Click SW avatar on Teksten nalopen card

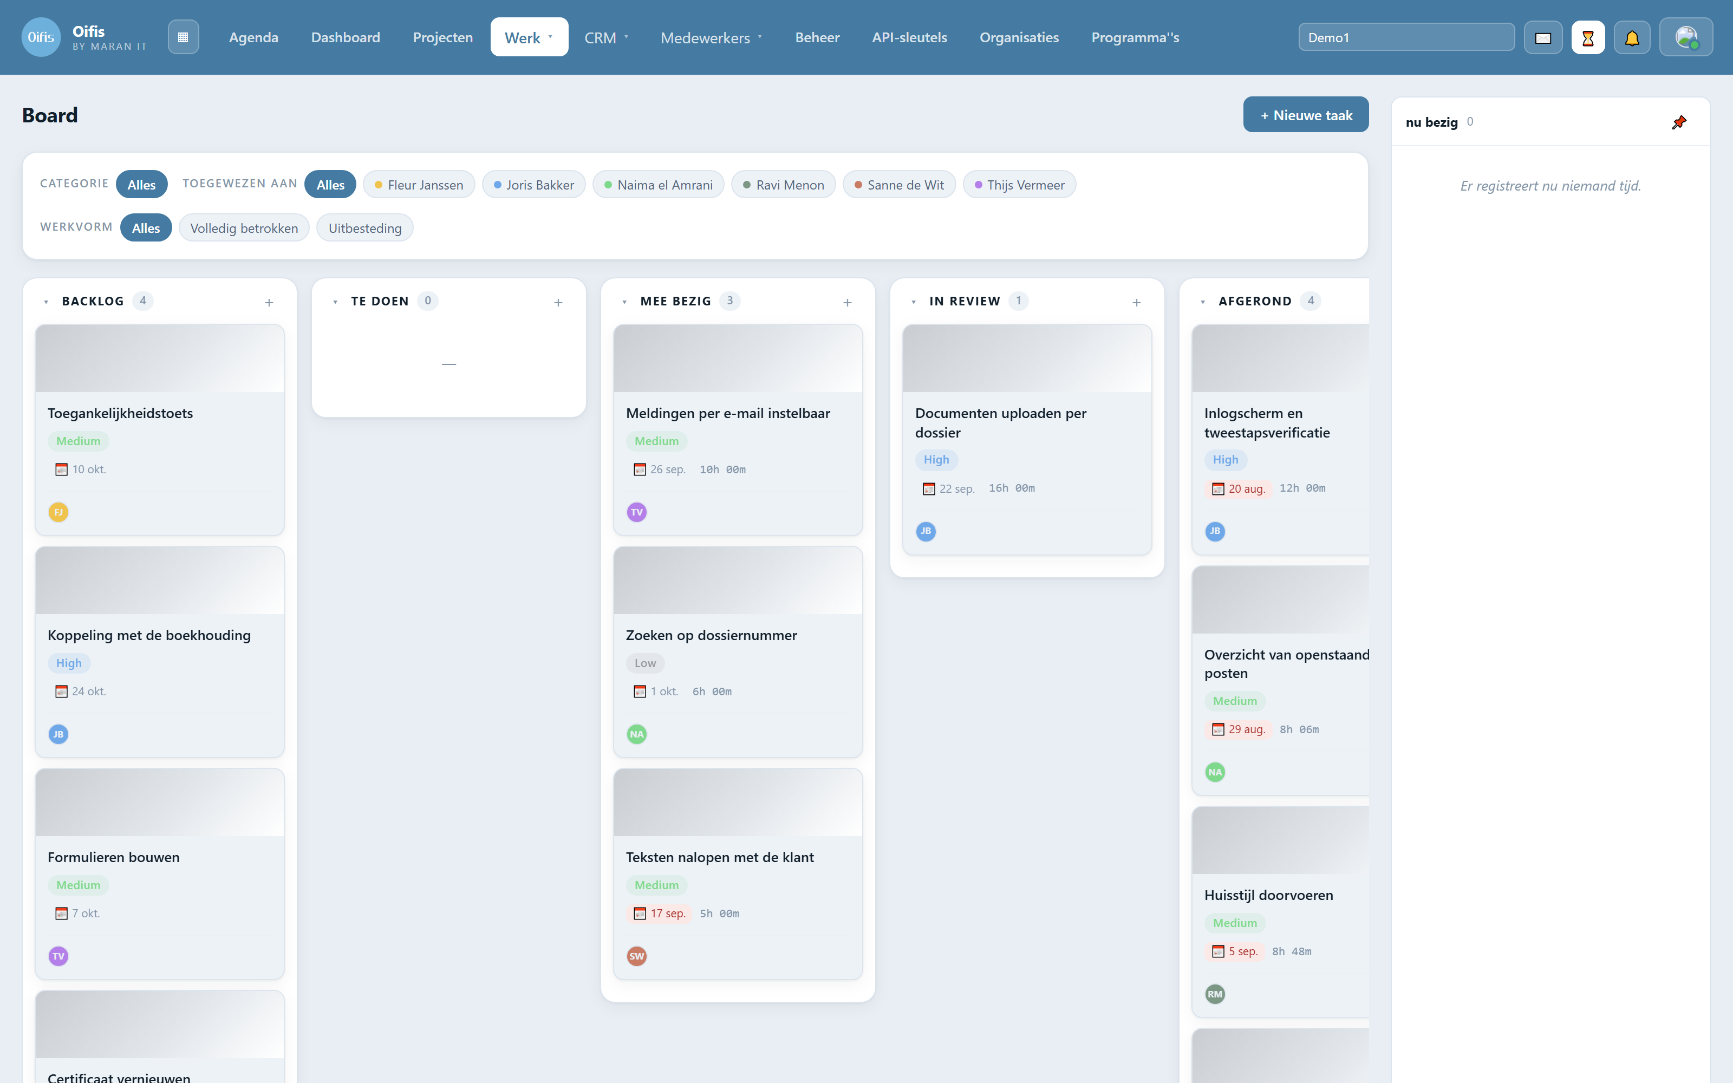coord(637,956)
